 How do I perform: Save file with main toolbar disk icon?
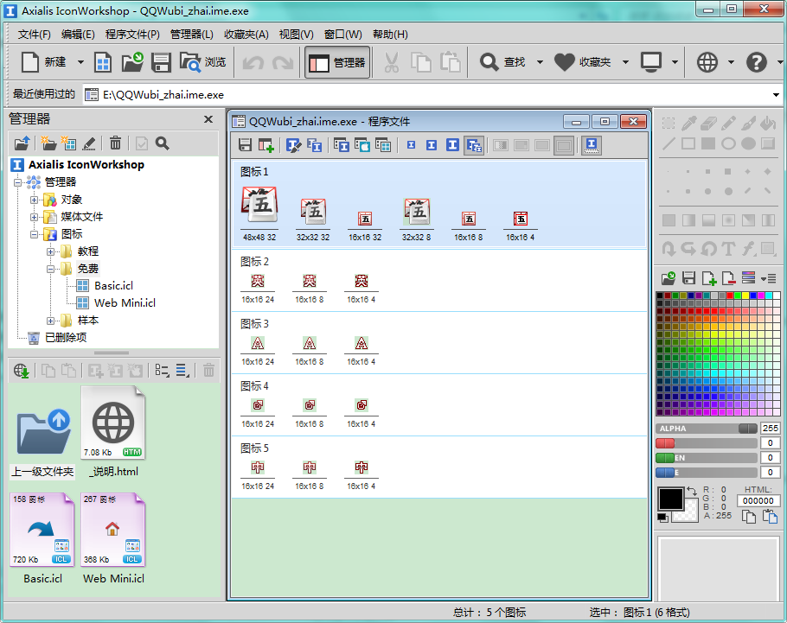coord(161,62)
